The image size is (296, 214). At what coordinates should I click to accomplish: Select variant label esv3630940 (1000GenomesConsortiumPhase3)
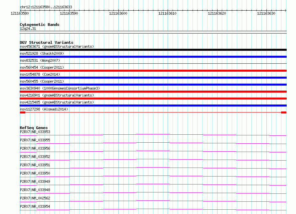tap(60, 88)
